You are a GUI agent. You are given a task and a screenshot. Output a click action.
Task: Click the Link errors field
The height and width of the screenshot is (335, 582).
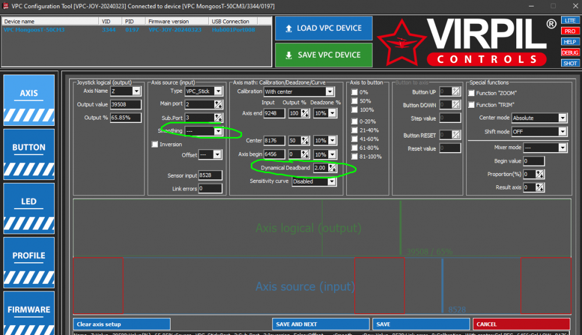click(210, 189)
